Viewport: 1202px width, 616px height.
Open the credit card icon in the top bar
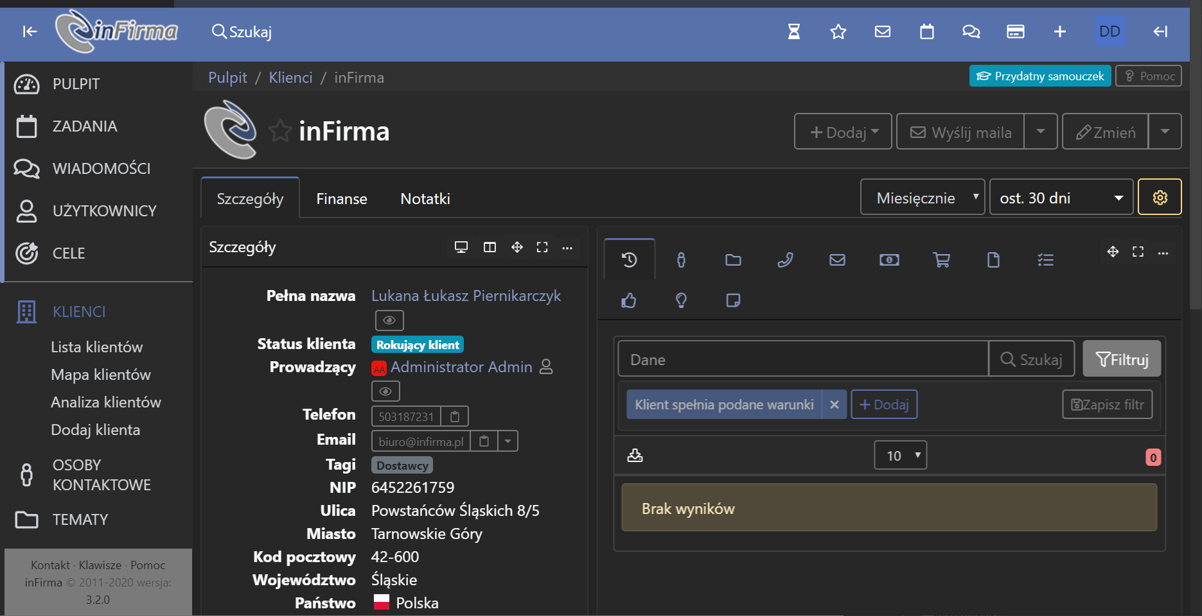(1016, 31)
